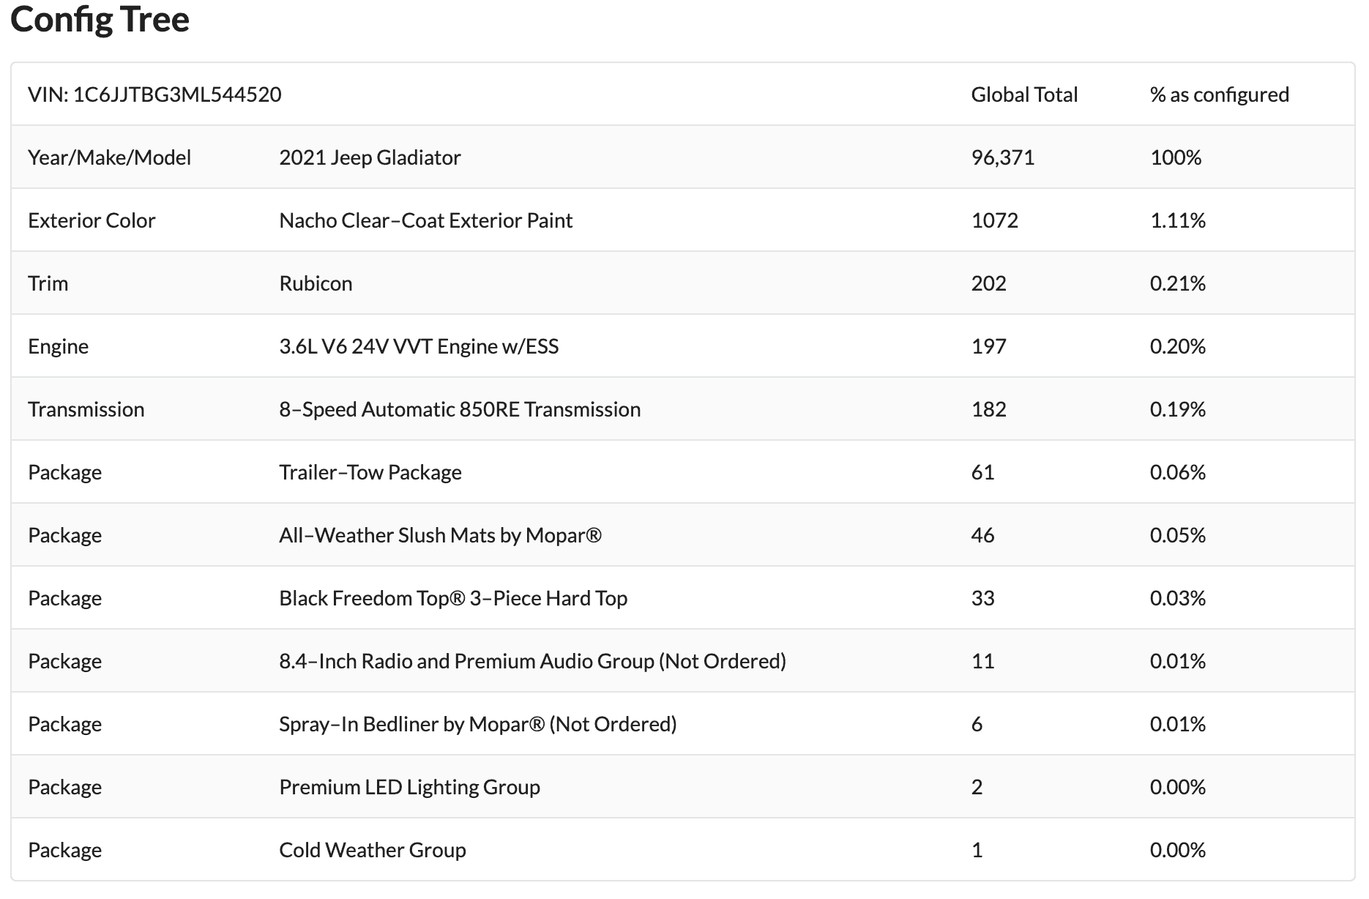Click the 3.6L V6 24V VVT Engine entry
This screenshot has height=899, width=1369.
(x=419, y=346)
